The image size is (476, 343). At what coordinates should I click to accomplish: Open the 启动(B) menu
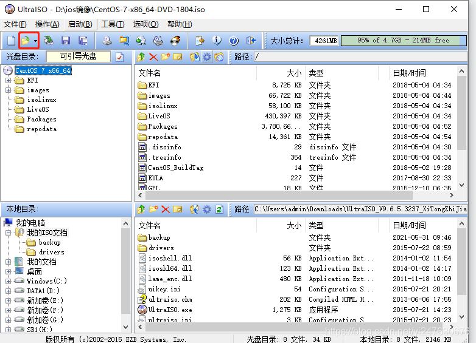click(x=80, y=24)
